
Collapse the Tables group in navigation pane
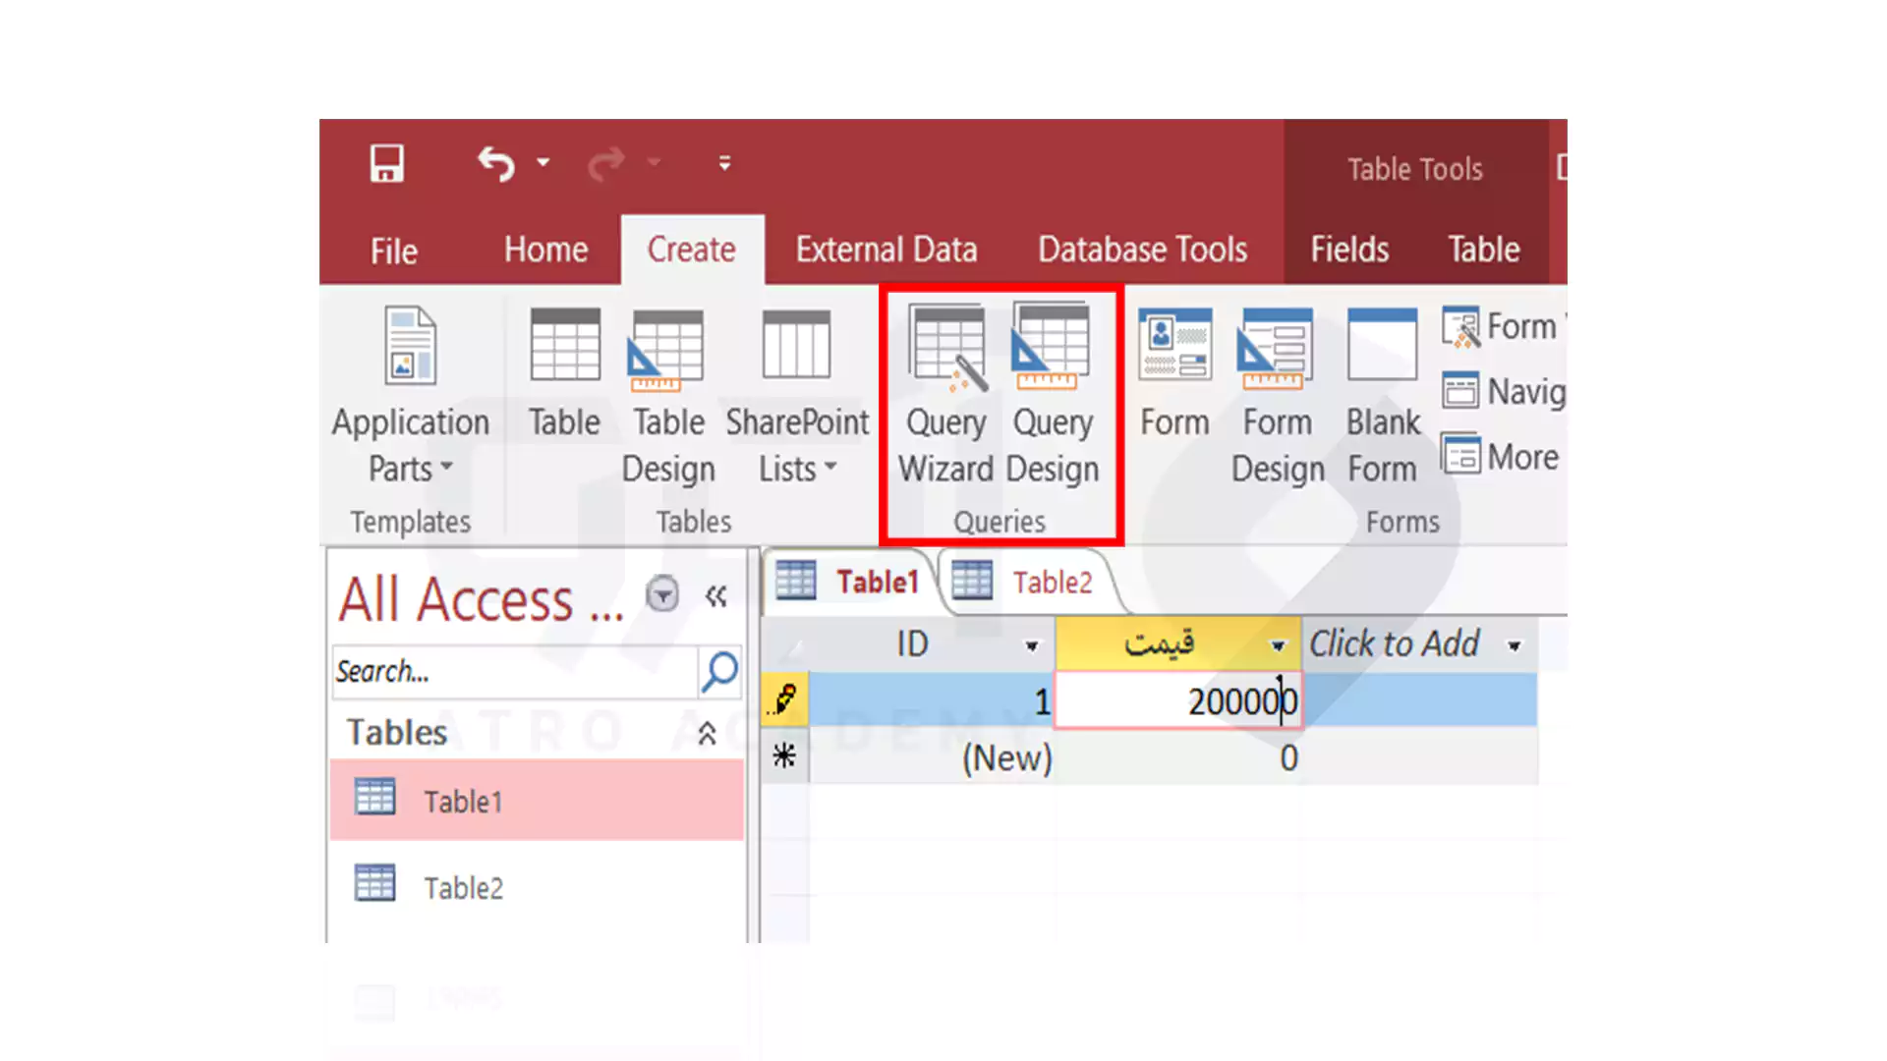707,733
